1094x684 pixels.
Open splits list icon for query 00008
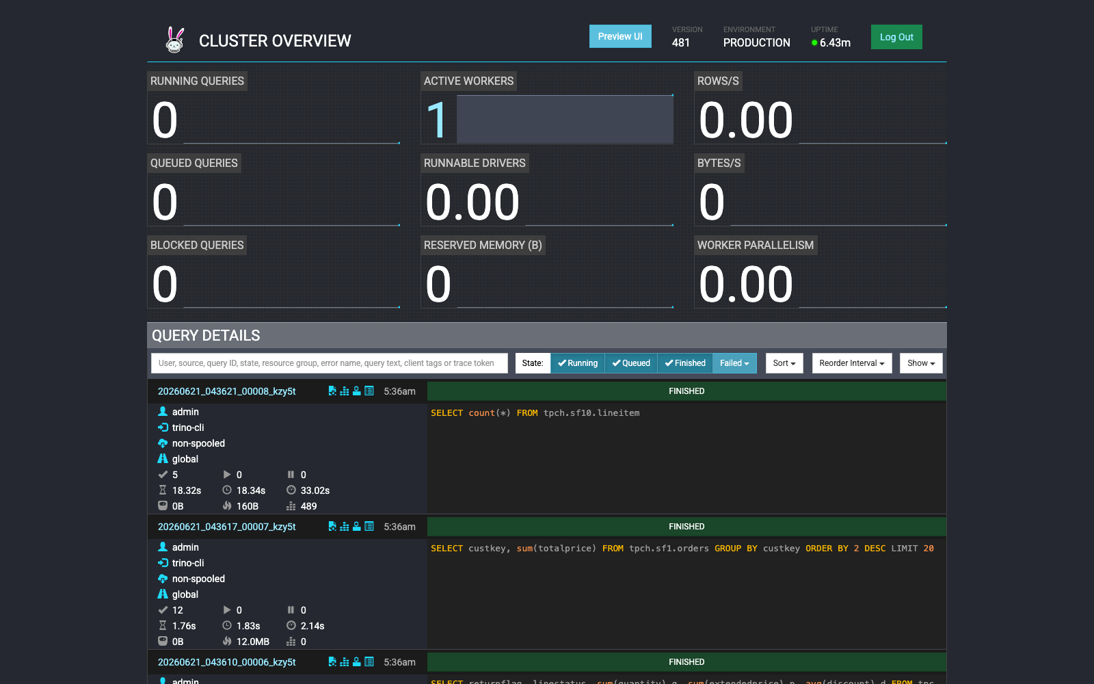point(369,391)
